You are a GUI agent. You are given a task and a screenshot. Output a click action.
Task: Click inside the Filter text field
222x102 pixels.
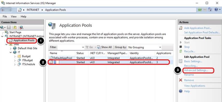point(69,47)
